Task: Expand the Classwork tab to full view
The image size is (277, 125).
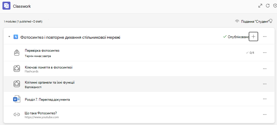Action: coord(260,6)
